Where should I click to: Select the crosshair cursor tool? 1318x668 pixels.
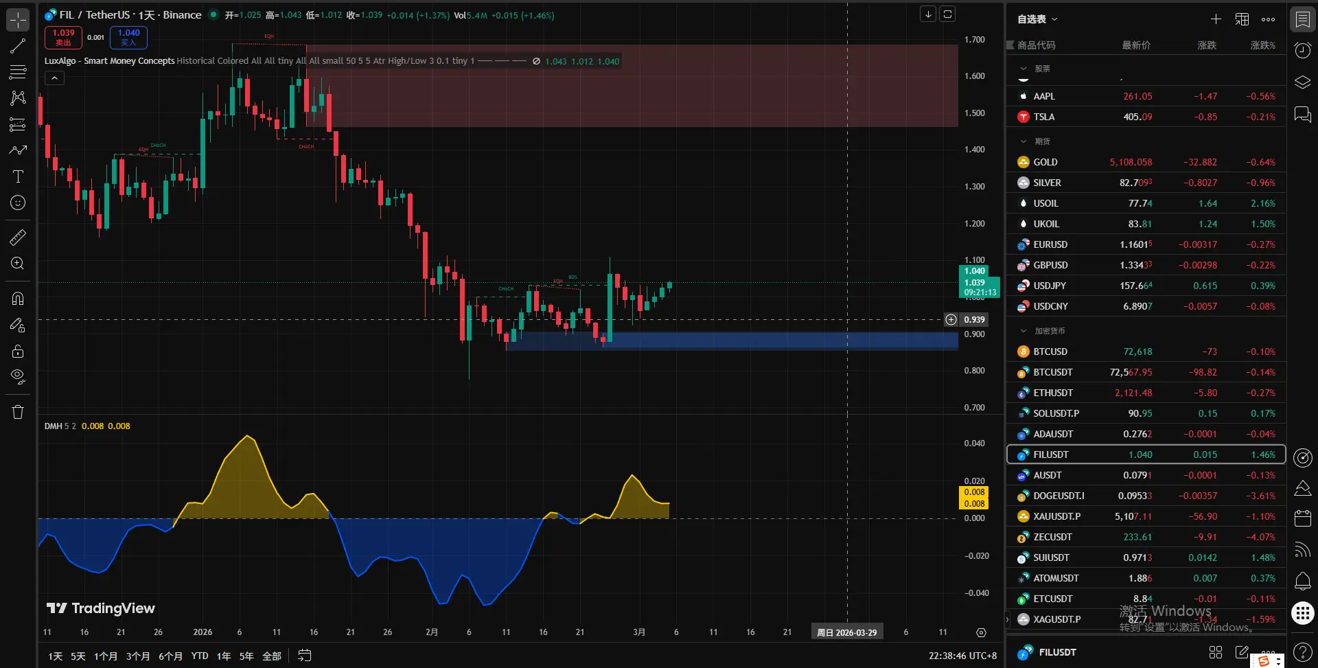coord(18,20)
